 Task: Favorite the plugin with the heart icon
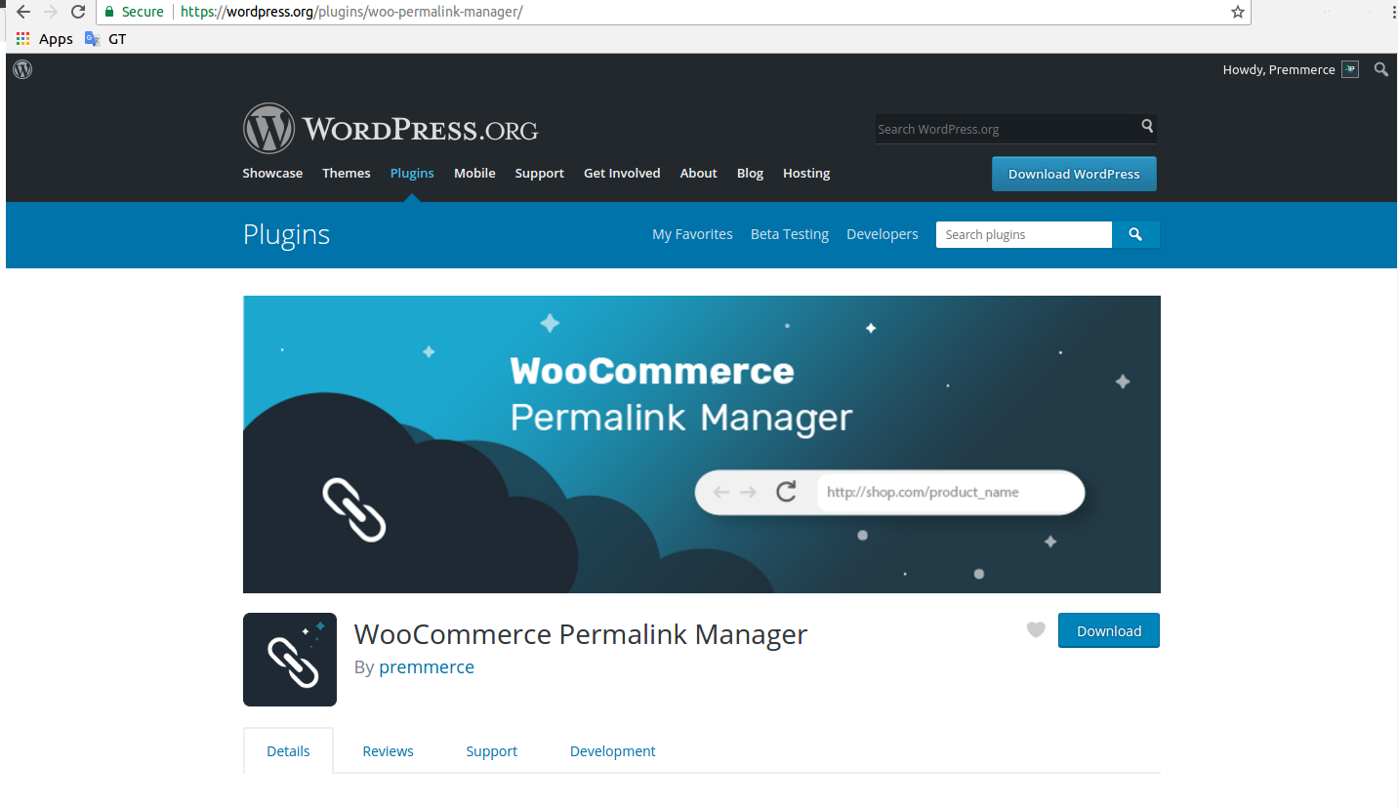(1036, 630)
